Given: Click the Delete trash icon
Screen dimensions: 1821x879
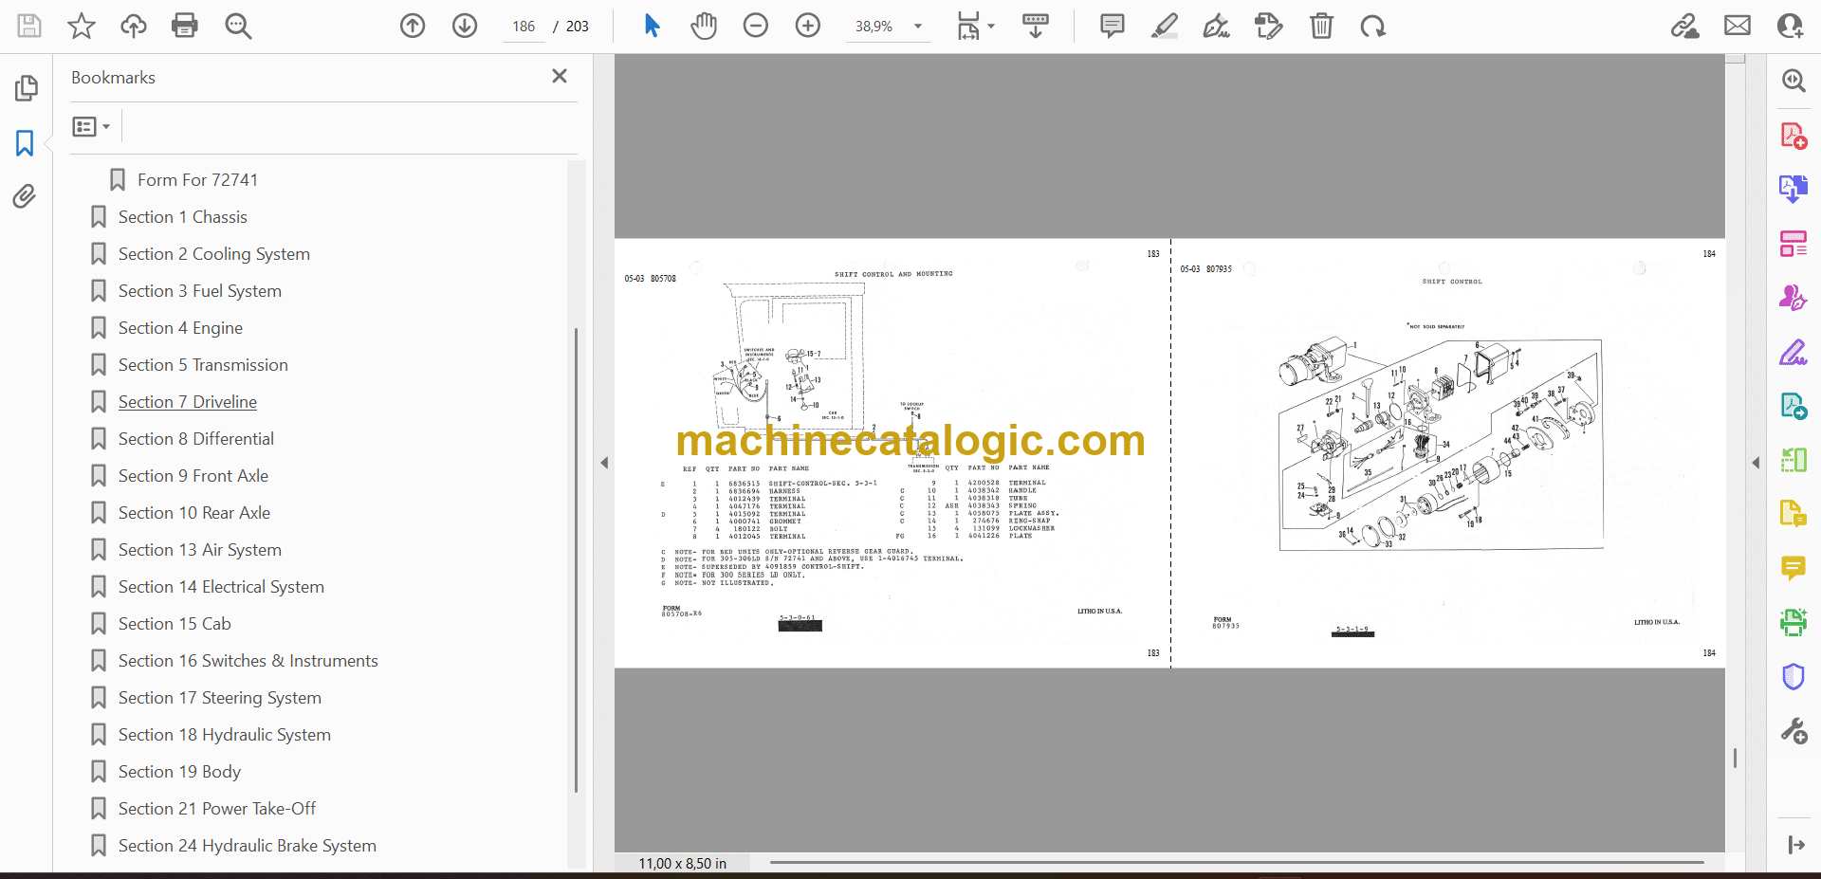Looking at the screenshot, I should 1321,26.
